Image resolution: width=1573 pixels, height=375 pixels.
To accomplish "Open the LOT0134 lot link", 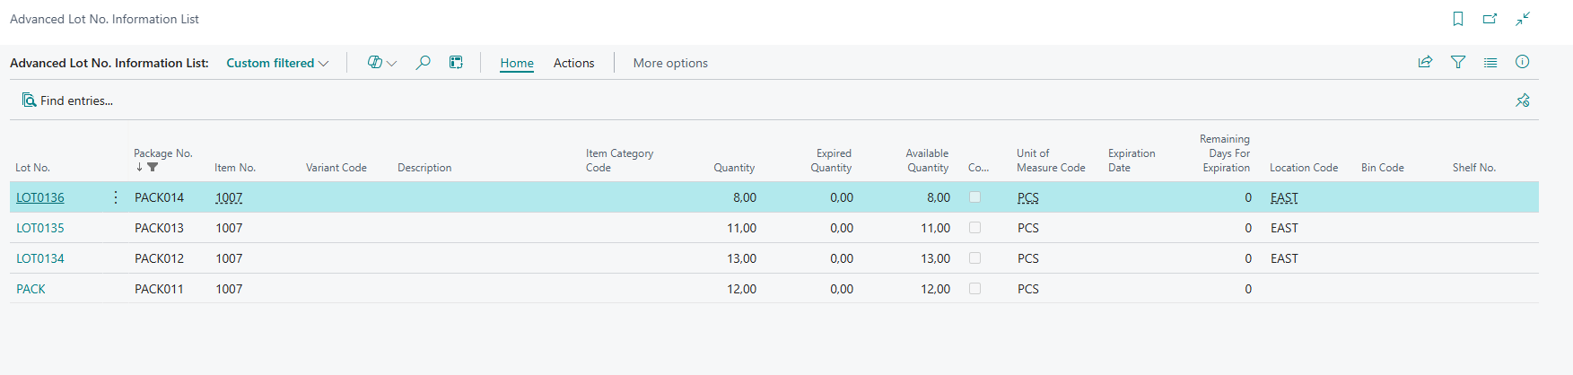I will (40, 258).
